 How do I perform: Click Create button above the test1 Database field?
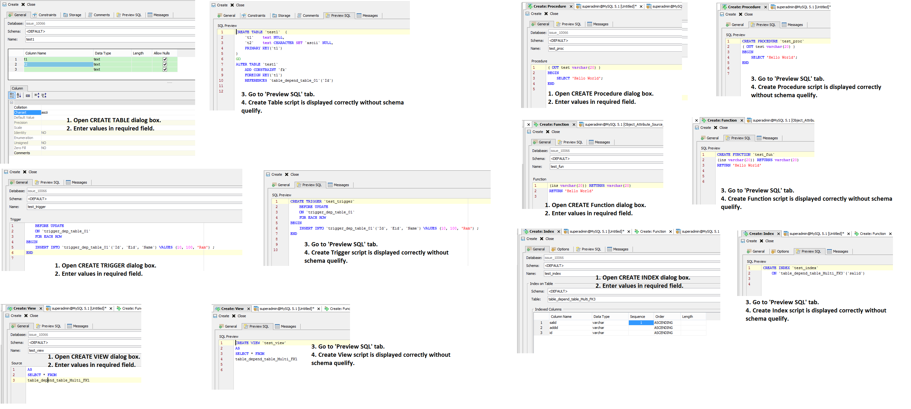tap(10, 5)
